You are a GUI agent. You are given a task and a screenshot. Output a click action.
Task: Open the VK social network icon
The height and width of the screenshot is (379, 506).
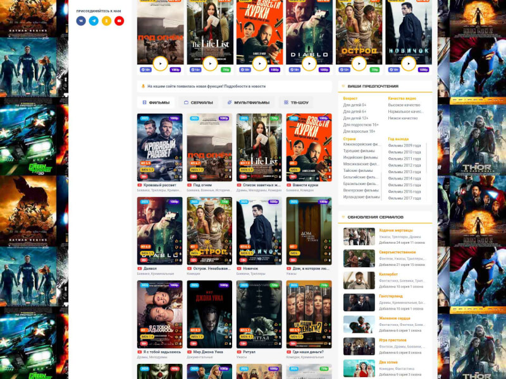coord(81,21)
